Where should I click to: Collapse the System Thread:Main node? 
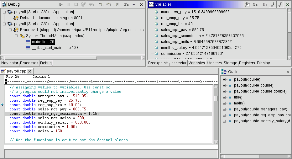16,36
